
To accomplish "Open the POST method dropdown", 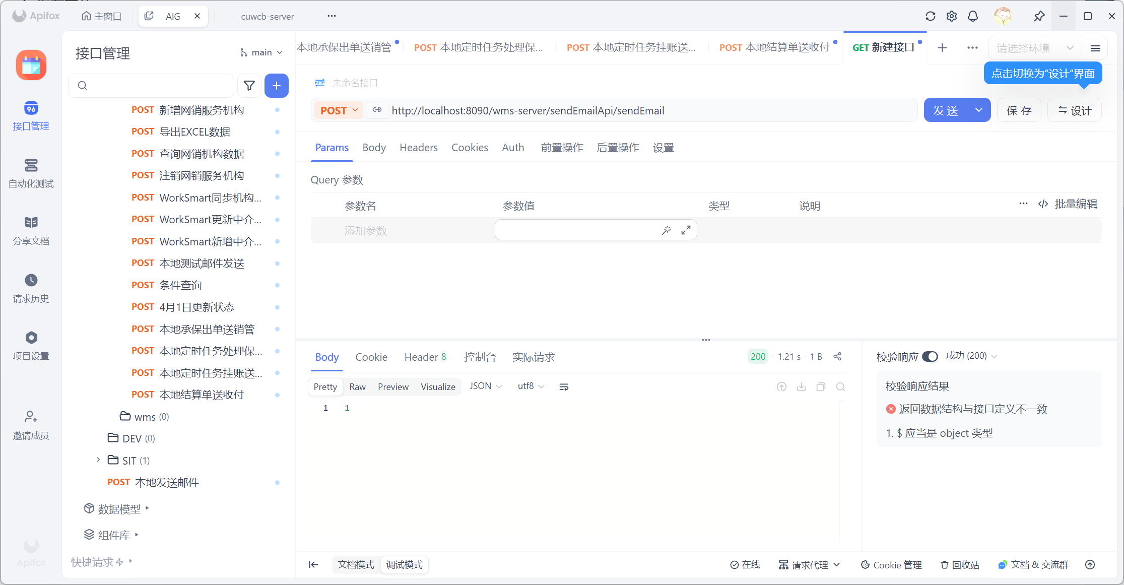I will coord(339,110).
